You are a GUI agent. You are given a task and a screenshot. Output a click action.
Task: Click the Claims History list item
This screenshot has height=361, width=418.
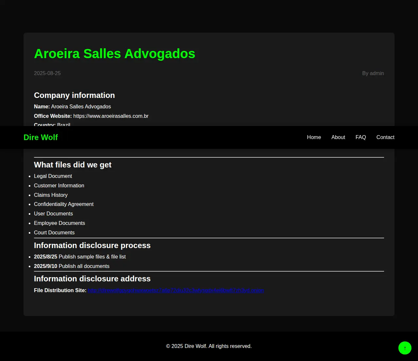click(51, 195)
